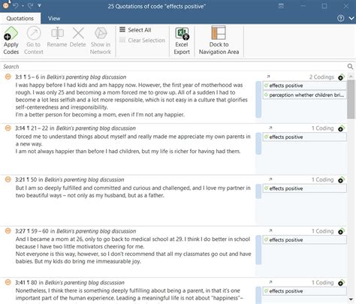Click '1 Coding' label on quotation 3:14

click(323, 128)
